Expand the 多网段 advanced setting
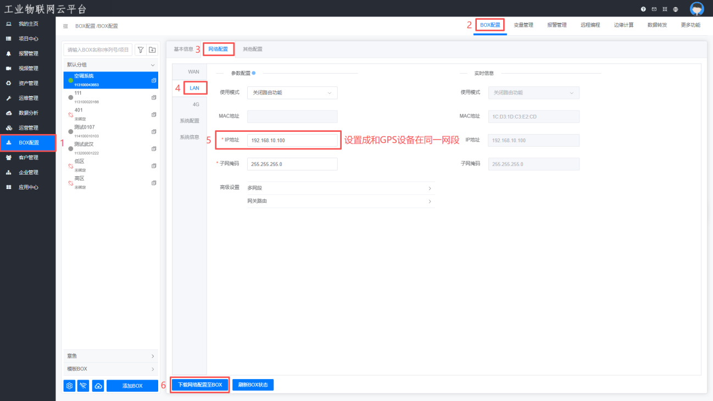713x401 pixels. click(x=341, y=188)
